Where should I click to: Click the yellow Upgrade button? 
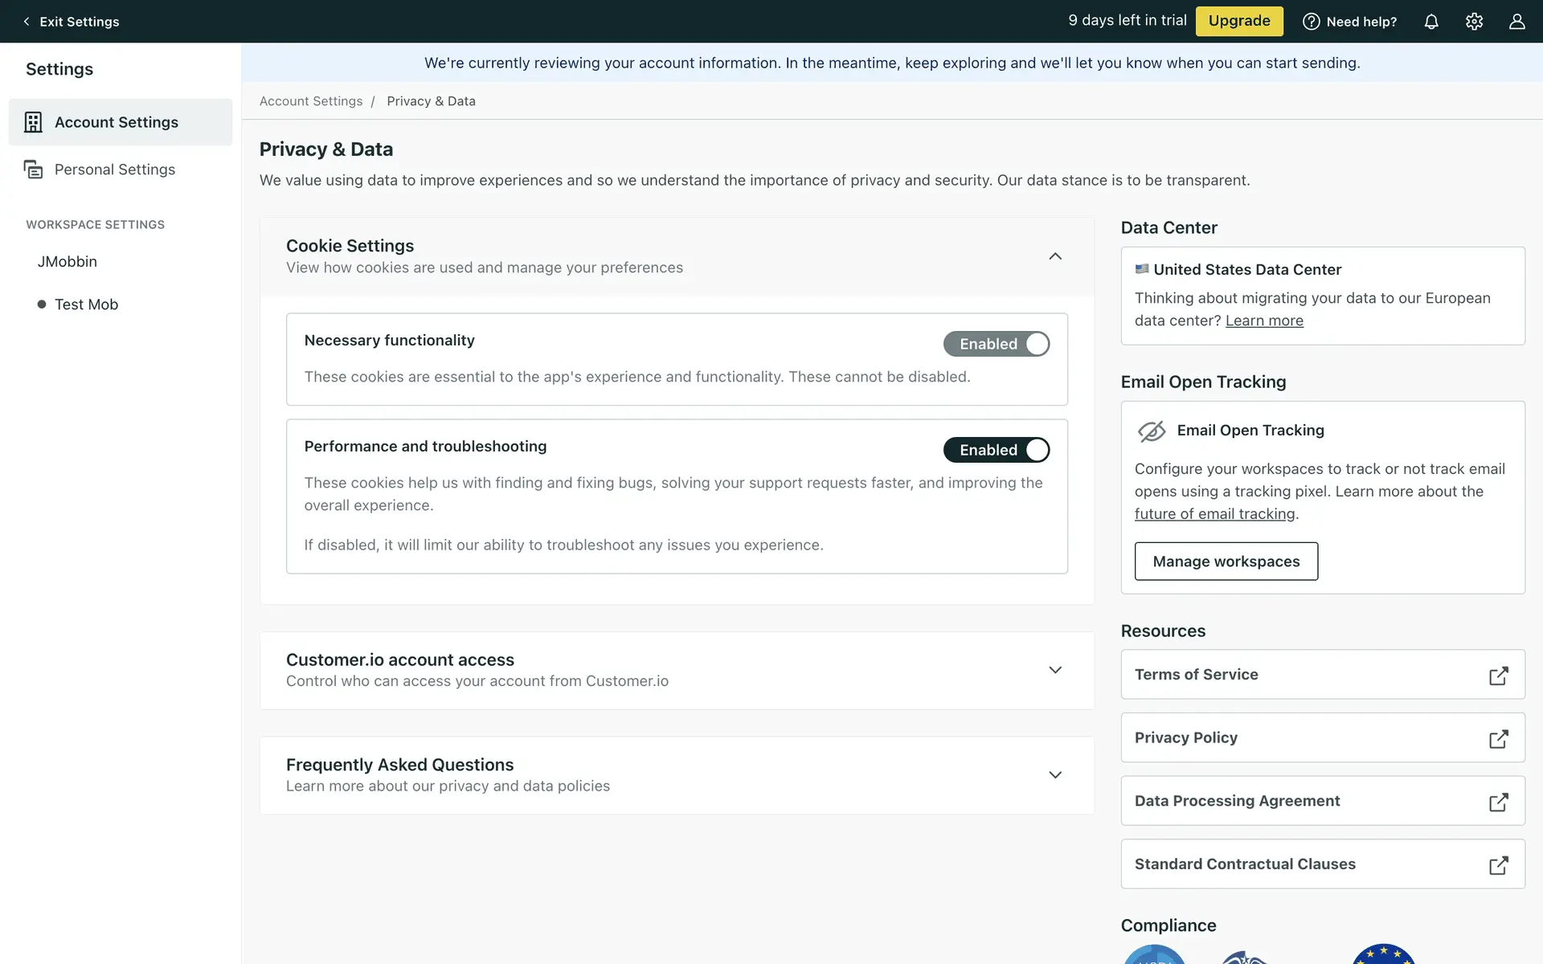pyautogui.click(x=1238, y=21)
